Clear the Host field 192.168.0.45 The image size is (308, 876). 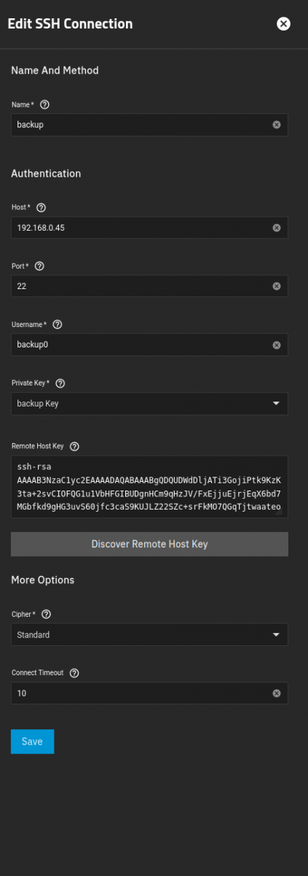point(277,228)
